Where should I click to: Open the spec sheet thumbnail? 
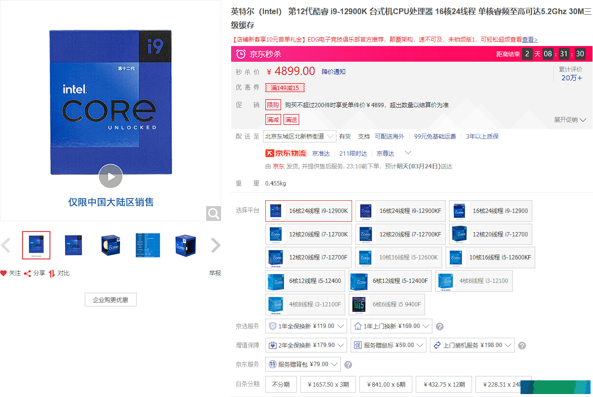coord(148,245)
